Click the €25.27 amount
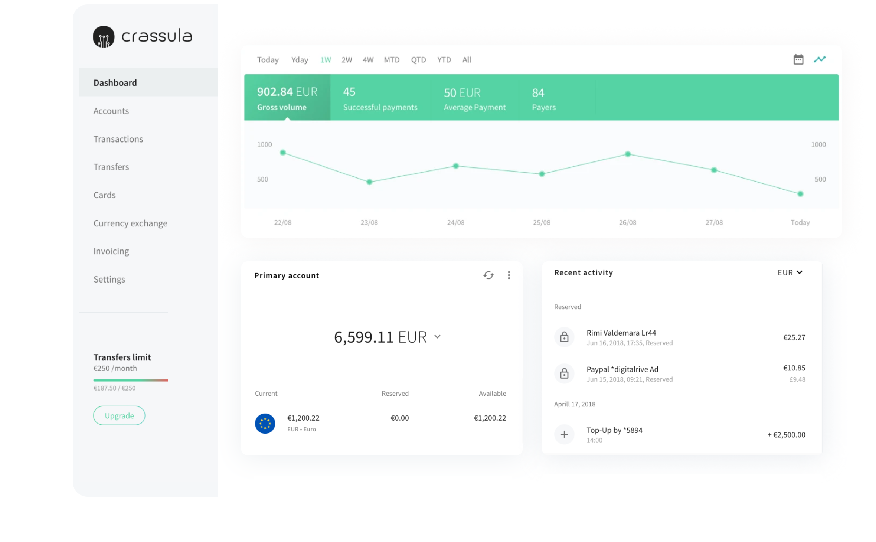Screen dimensions: 876x542 (x=794, y=337)
